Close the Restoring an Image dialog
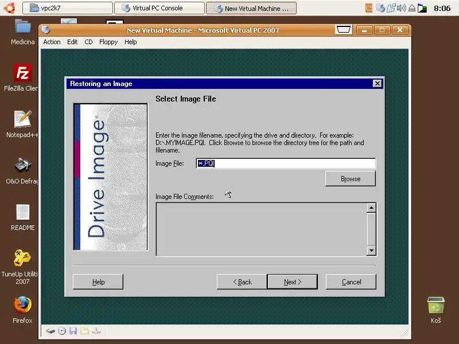Viewport: 459px width, 344px height. (378, 84)
